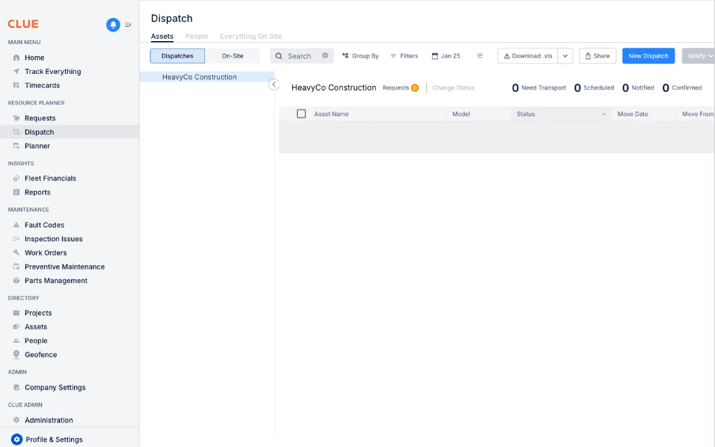715x447 pixels.
Task: Click the Assets icon in Directory
Action: [x=17, y=327]
